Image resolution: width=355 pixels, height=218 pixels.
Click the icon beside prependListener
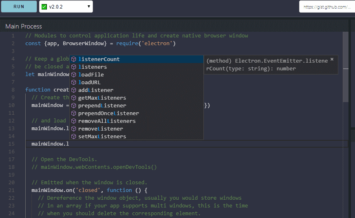tap(74, 106)
